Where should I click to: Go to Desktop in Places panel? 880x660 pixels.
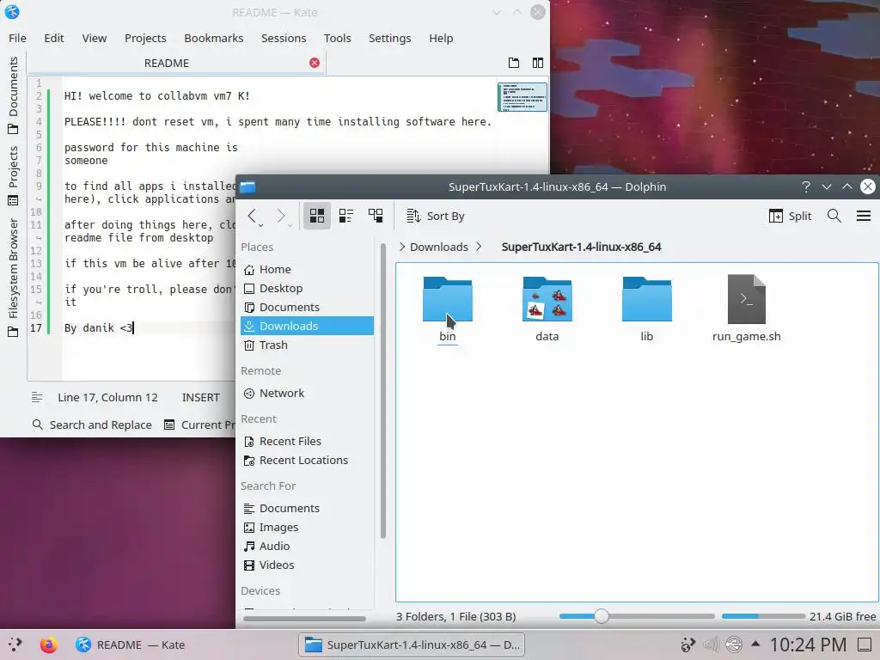pos(307,289)
